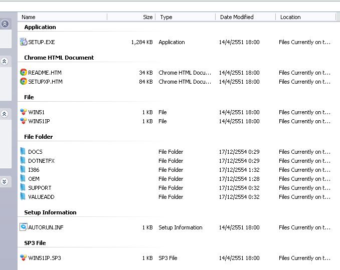340x270 pixels.
Task: Sort files by Size column header
Action: (x=147, y=17)
